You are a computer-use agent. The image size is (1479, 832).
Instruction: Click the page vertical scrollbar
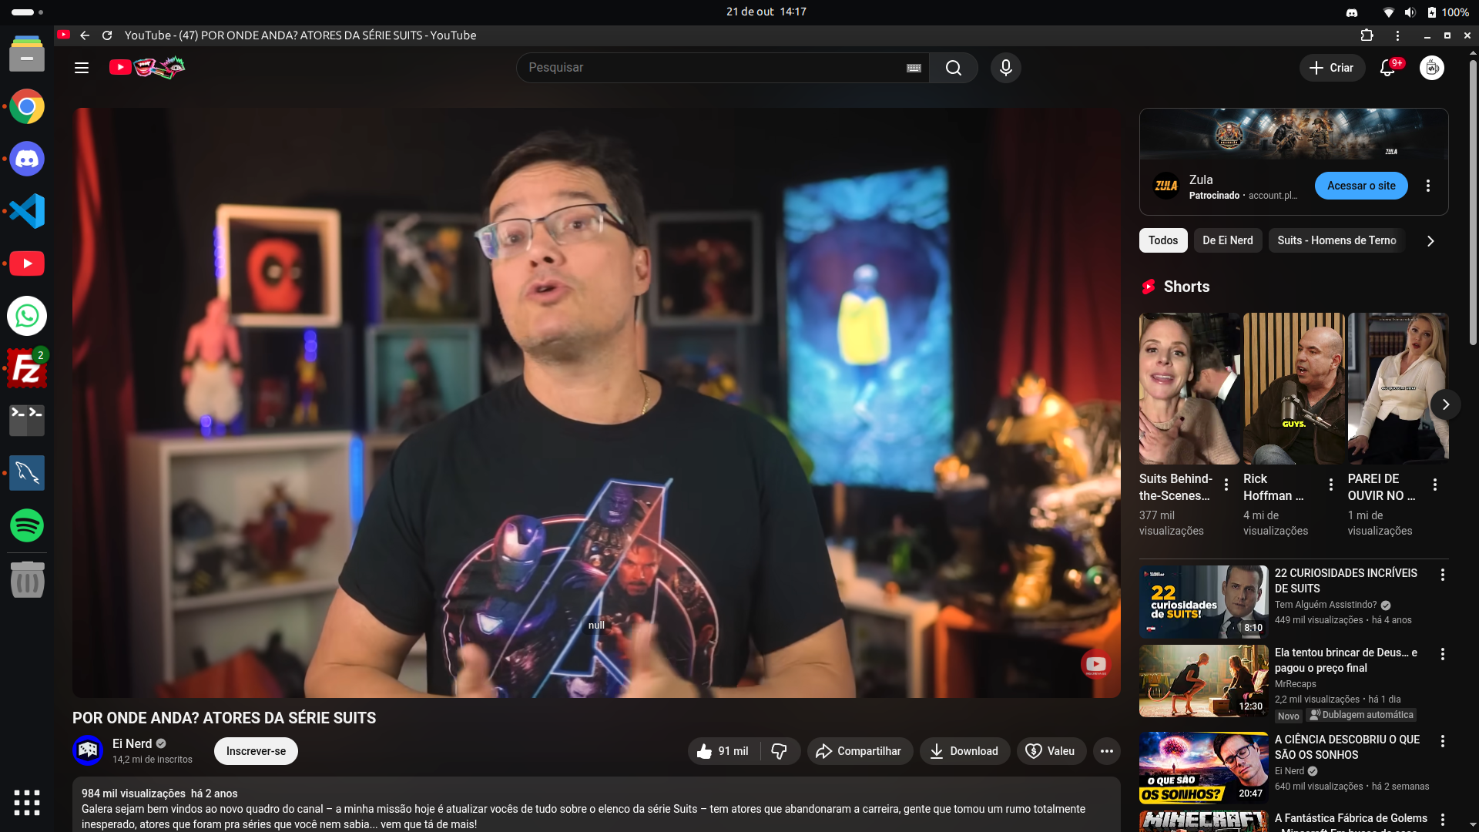pyautogui.click(x=1472, y=200)
